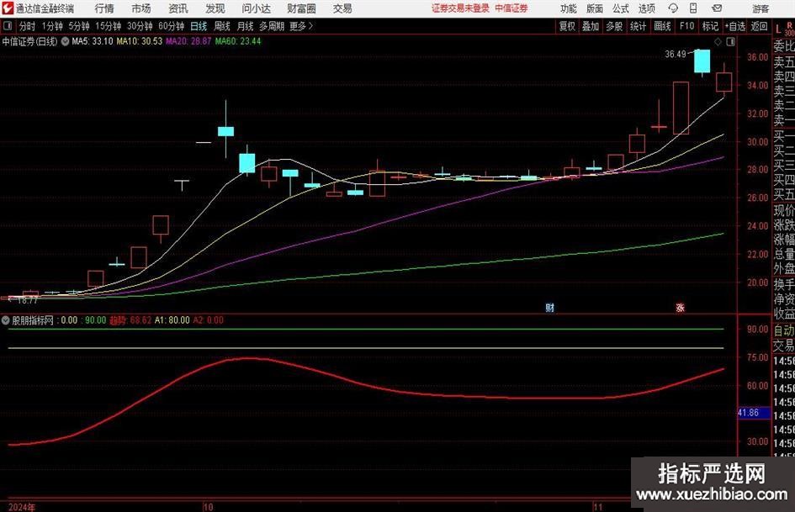Screen dimensions: 795x512
Task: Open the 交易 menu
Action: [x=342, y=8]
